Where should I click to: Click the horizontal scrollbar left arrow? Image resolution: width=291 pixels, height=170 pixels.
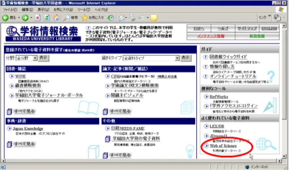coord(3,161)
